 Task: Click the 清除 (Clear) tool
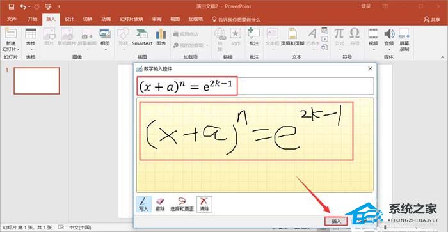(x=204, y=204)
